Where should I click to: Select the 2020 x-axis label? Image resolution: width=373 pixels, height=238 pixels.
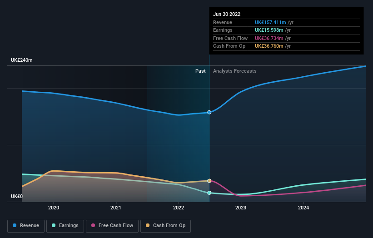[54, 208]
